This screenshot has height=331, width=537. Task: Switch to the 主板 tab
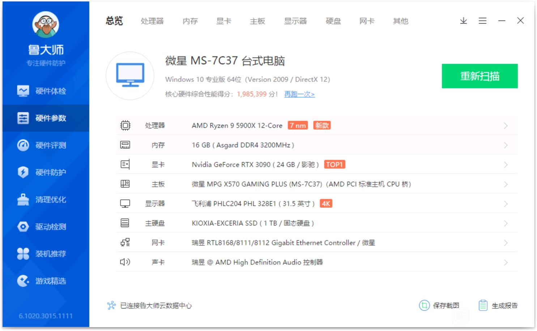pyautogui.click(x=257, y=21)
